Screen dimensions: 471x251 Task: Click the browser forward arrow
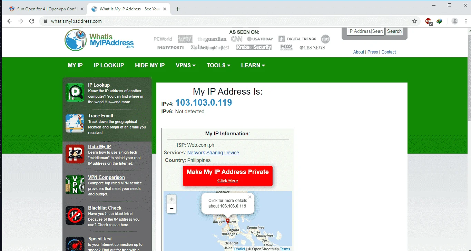pos(21,21)
